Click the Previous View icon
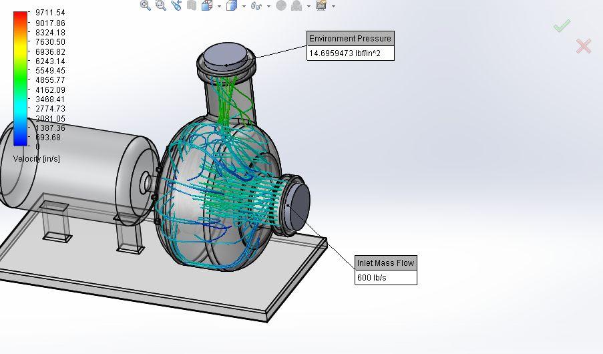Viewport: 603px width, 354px height. tap(176, 5)
